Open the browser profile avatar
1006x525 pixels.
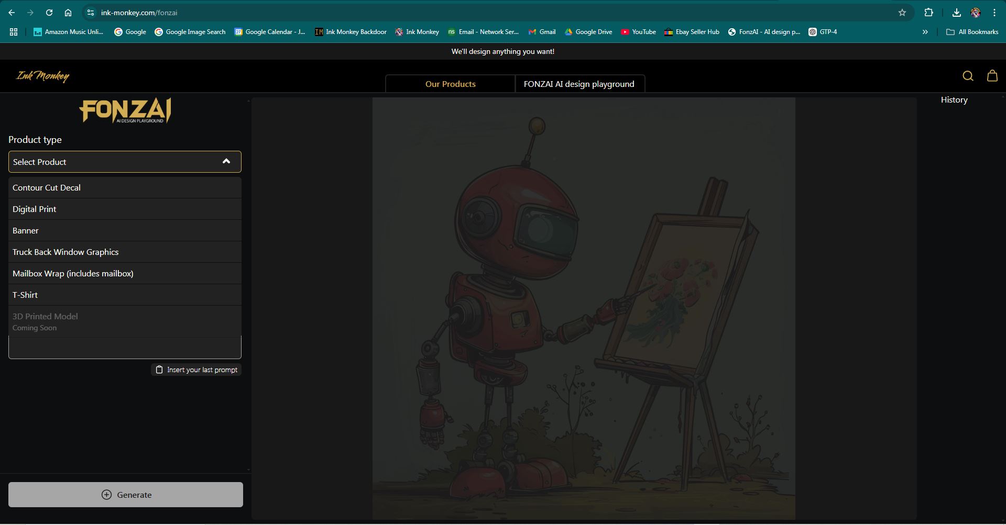(x=976, y=13)
